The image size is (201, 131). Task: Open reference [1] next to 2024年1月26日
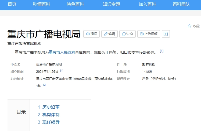(62, 71)
